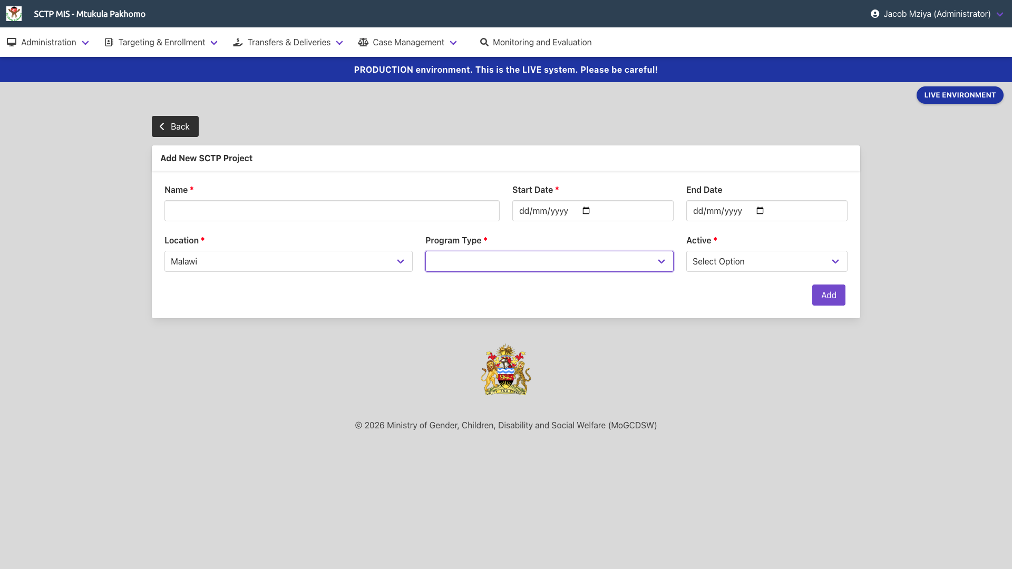Expand the Targeting & Enrollment chevron
The height and width of the screenshot is (569, 1012).
(214, 43)
